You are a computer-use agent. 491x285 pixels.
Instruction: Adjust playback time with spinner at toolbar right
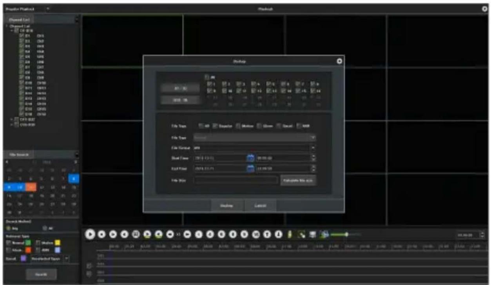[x=482, y=235]
